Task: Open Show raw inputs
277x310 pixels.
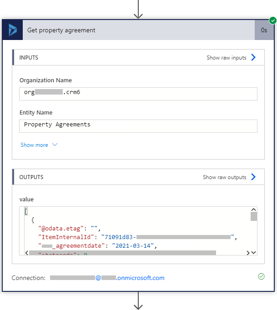Action: pyautogui.click(x=227, y=58)
